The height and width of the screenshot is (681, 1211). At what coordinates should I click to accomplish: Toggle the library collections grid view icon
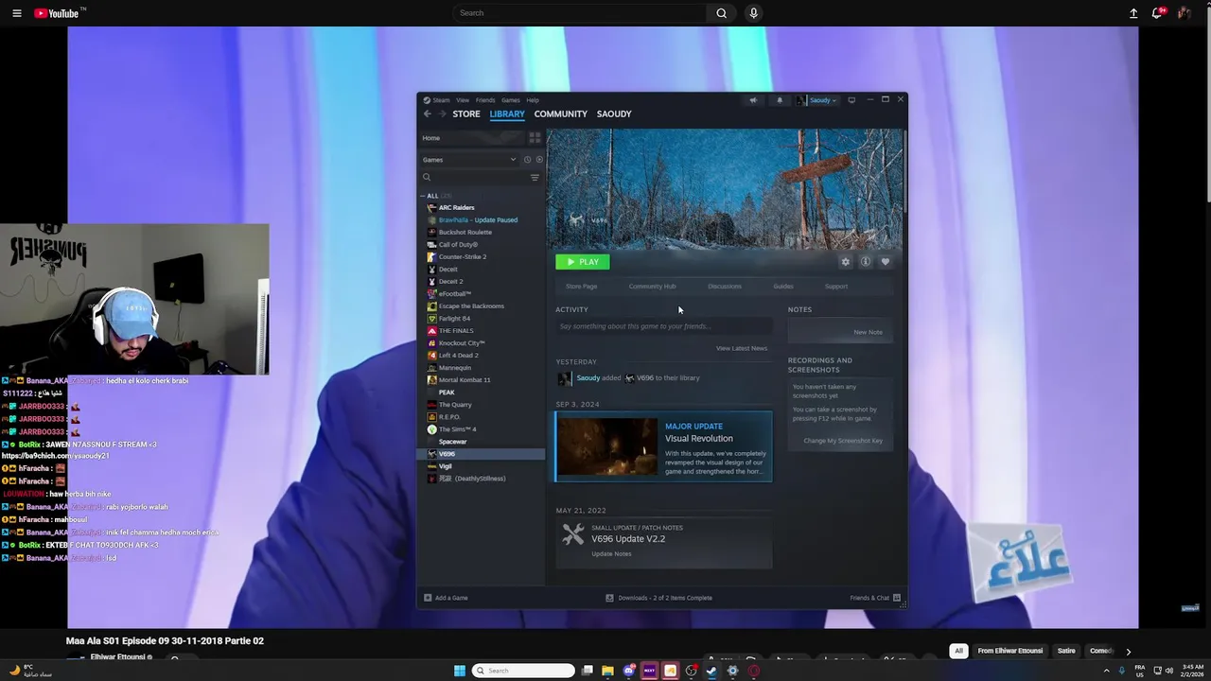tap(535, 138)
